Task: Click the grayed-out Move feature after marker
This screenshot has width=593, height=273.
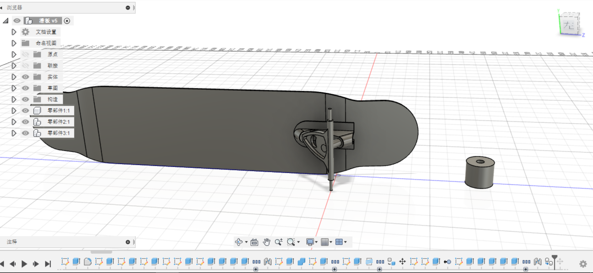Action: click(x=560, y=262)
